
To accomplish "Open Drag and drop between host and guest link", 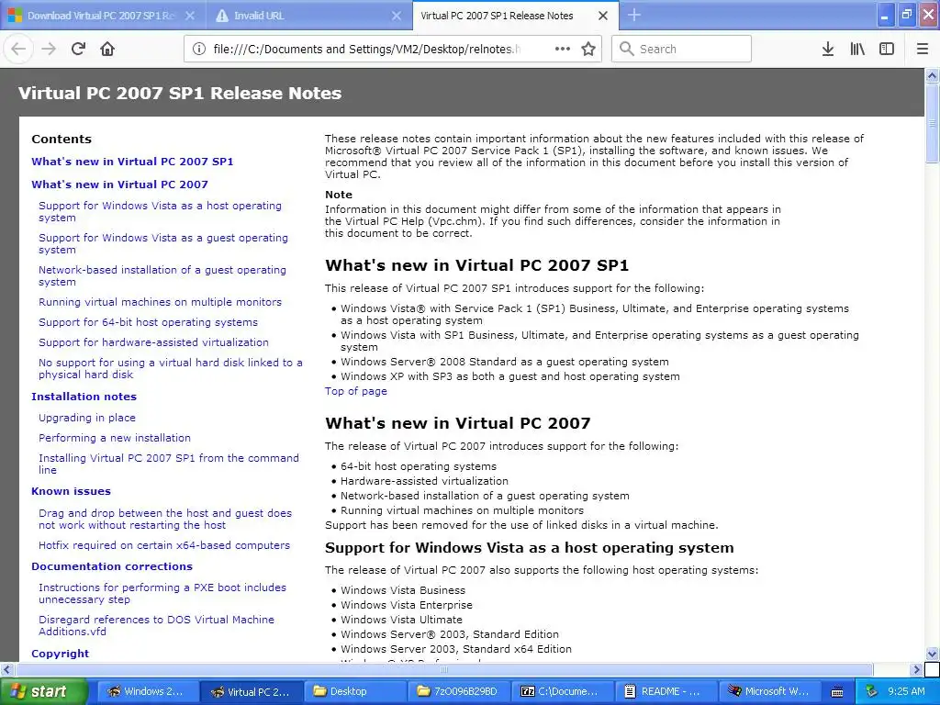I will [x=165, y=520].
